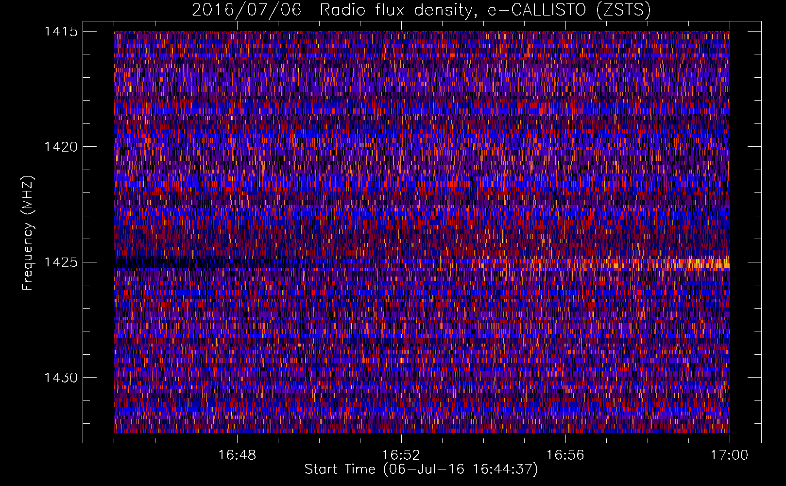The width and height of the screenshot is (786, 486).
Task: Select the 1430 frequency tick label
Action: [x=61, y=378]
